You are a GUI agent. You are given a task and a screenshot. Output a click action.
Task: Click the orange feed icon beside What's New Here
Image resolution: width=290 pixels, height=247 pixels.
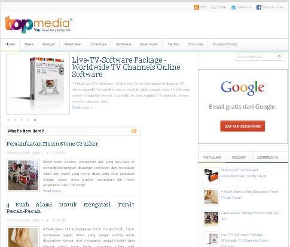(134, 131)
